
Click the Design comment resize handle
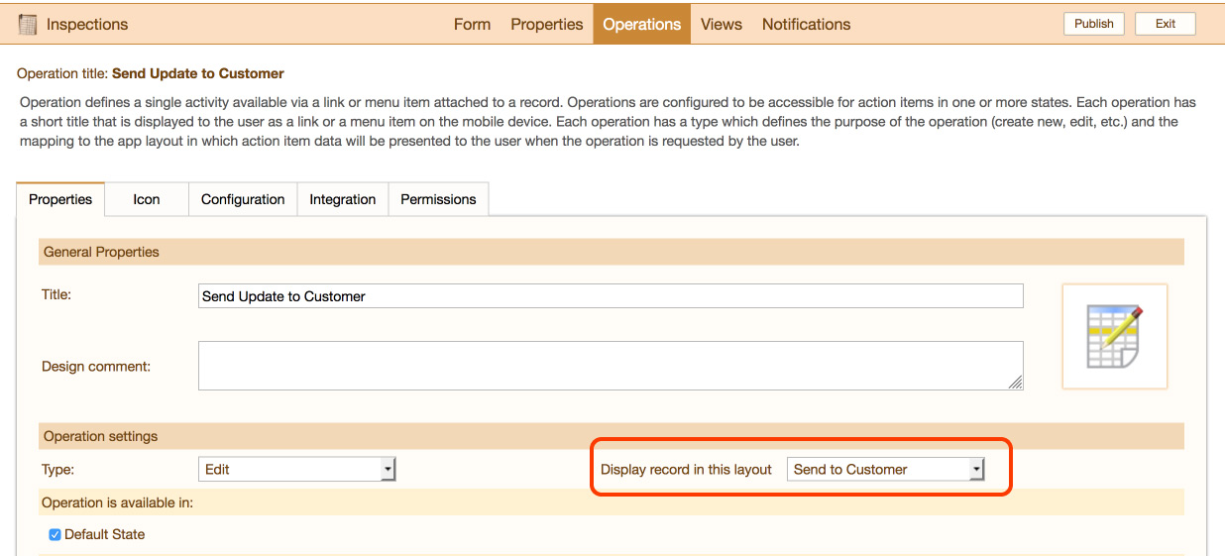click(1016, 383)
